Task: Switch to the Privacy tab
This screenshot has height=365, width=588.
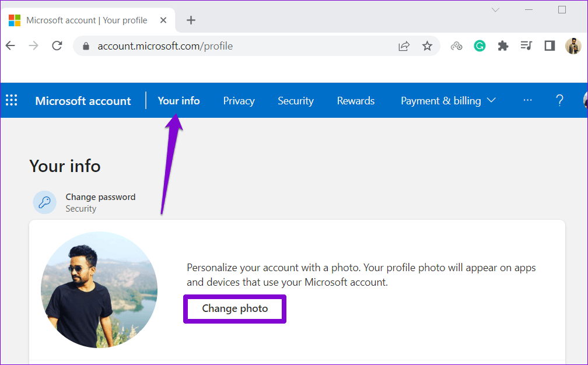Action: tap(239, 100)
